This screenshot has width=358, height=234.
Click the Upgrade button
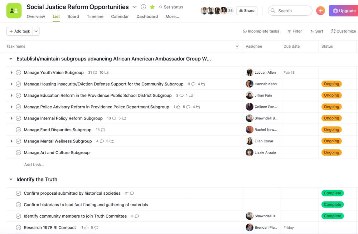343,11
